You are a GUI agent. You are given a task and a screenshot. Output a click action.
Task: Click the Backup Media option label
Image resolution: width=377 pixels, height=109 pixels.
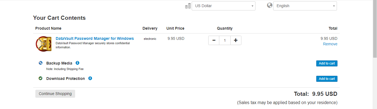click(x=59, y=63)
